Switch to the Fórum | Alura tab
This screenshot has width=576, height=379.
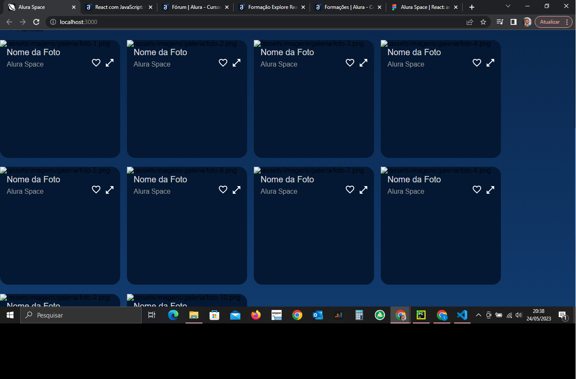point(196,7)
